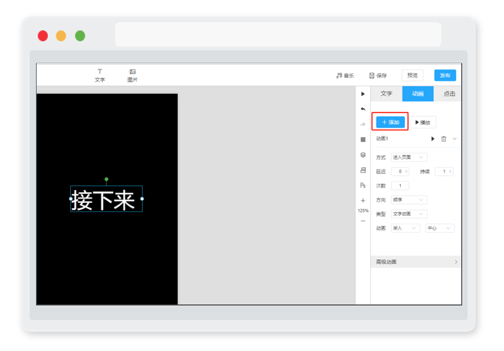Click the browser address bar
504x351 pixels.
tap(278, 34)
